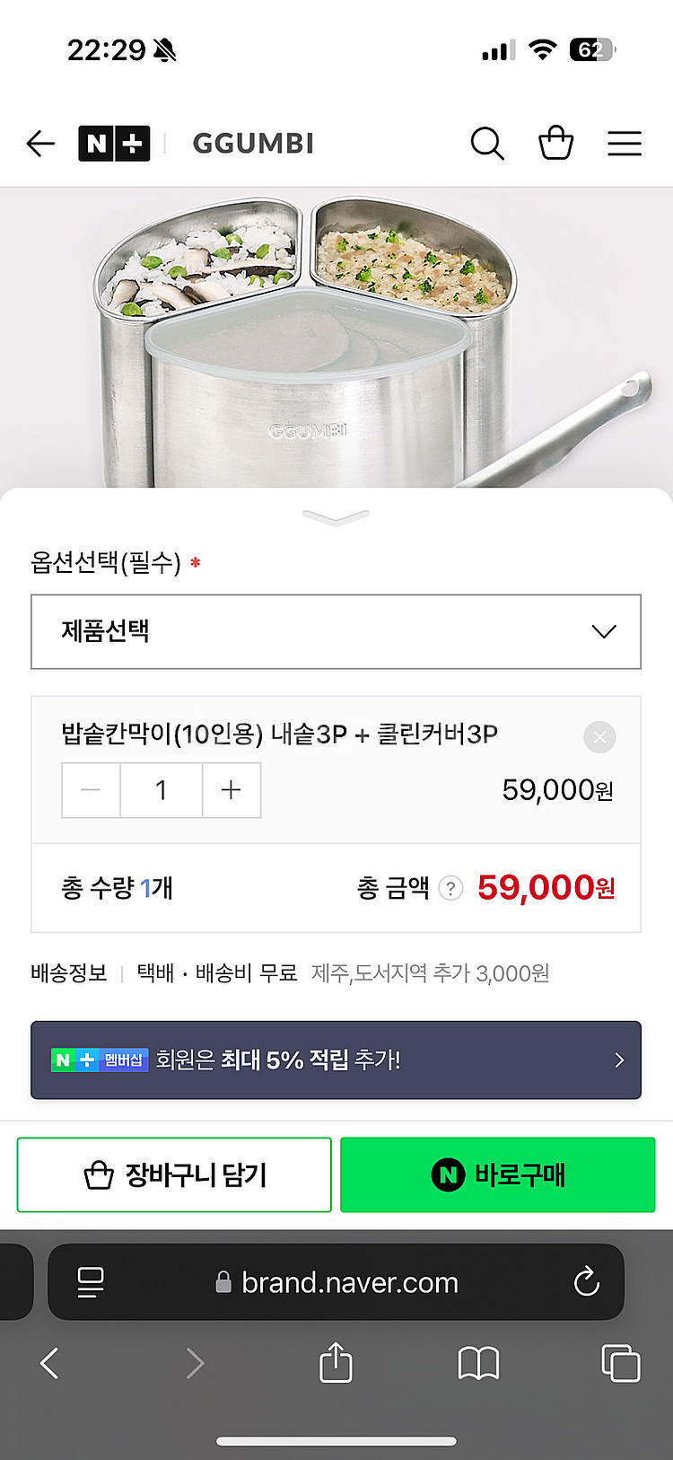673x1460 pixels.
Task: Click the 총 금액 help question icon
Action: (450, 889)
